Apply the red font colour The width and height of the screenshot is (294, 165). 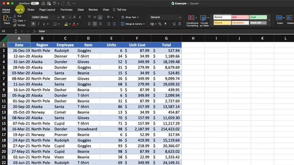pyautogui.click(x=74, y=24)
